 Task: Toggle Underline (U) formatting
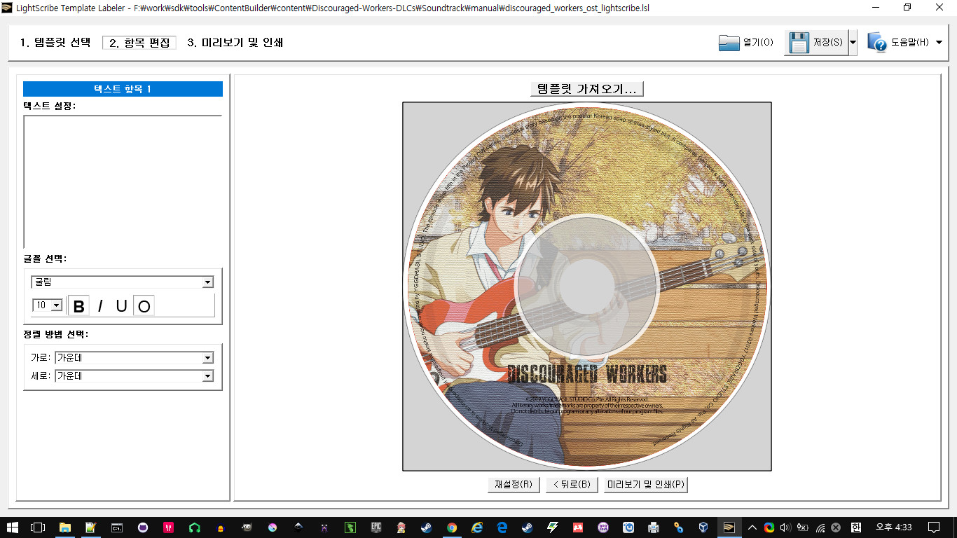[122, 306]
